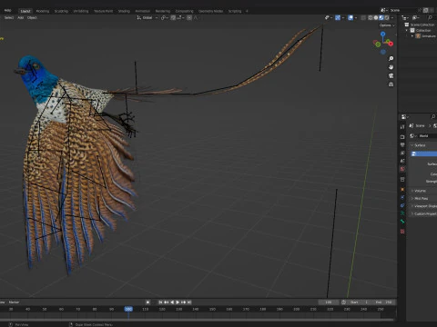Expand the Armature item in the outliner
437x327 pixels.
tap(412, 36)
